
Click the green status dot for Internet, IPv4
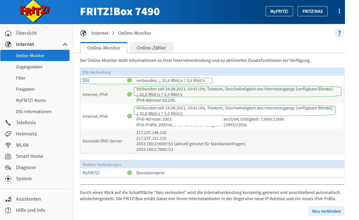click(130, 94)
